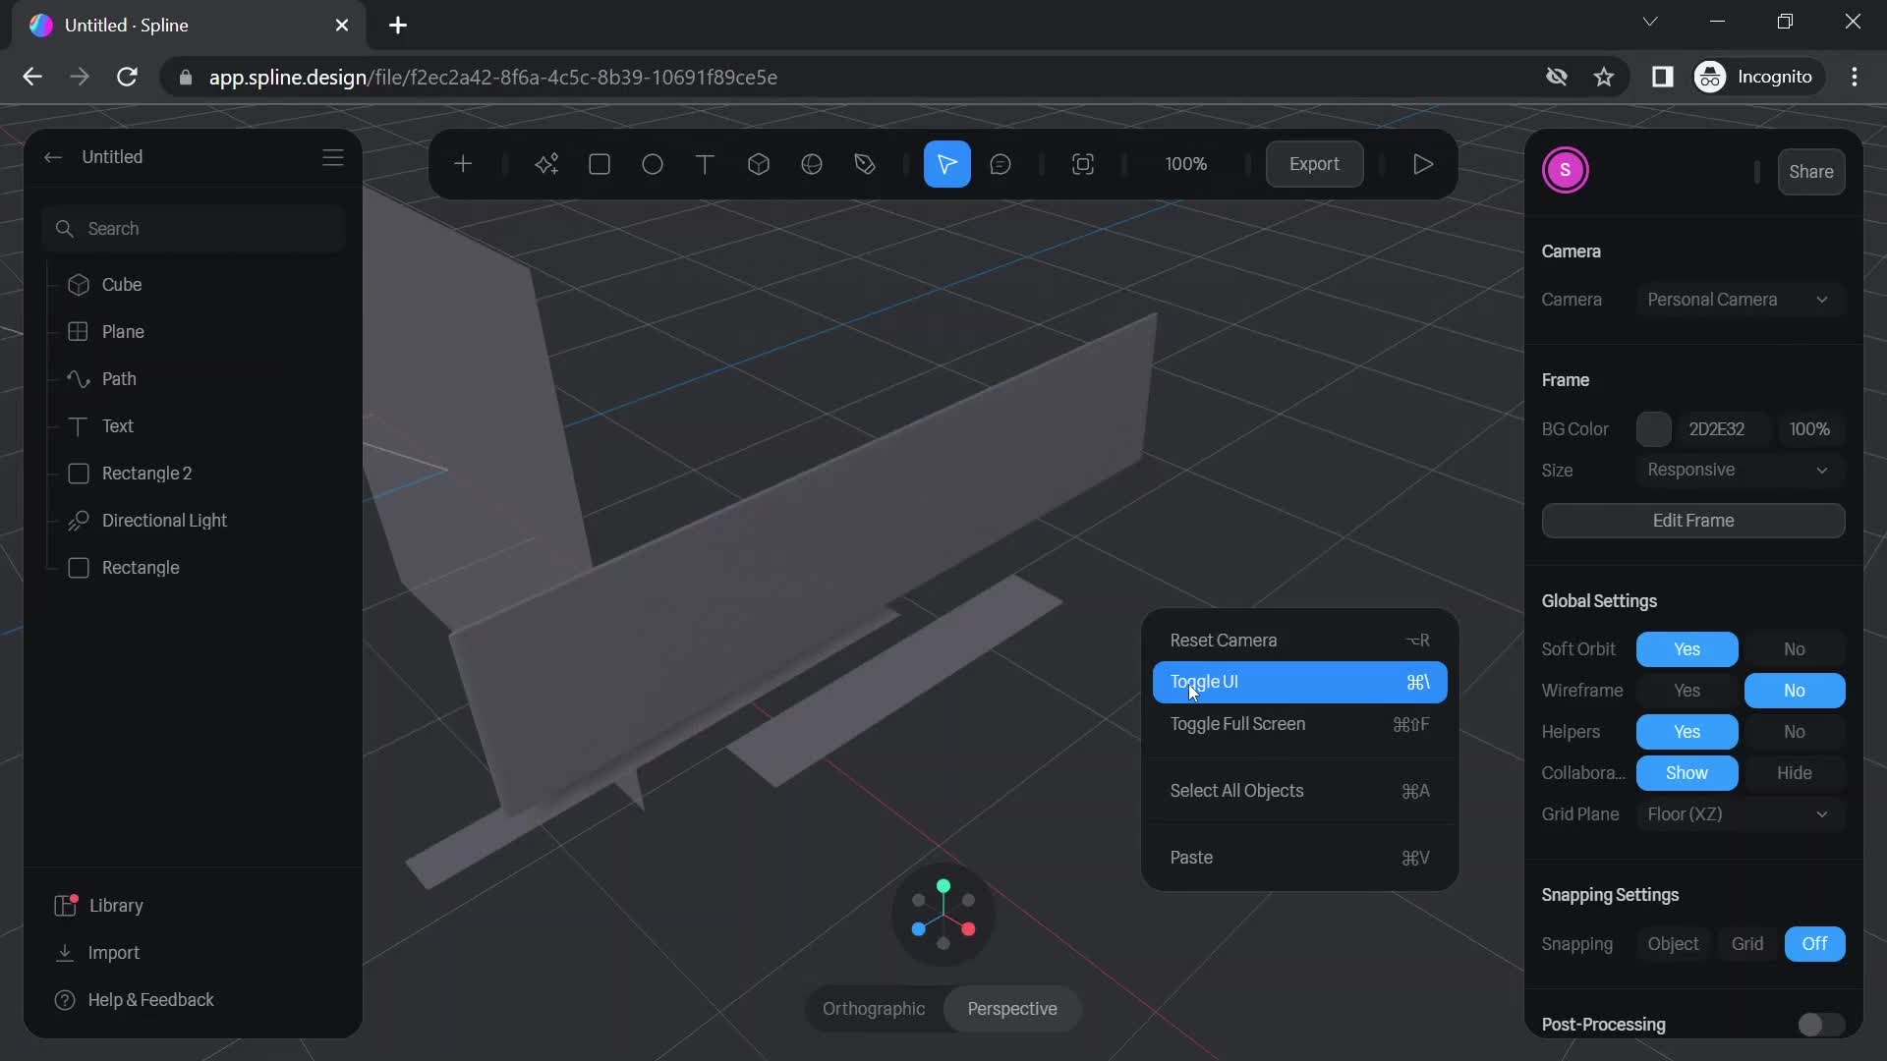
Task: Set Helpers to No
Action: coord(1795,732)
